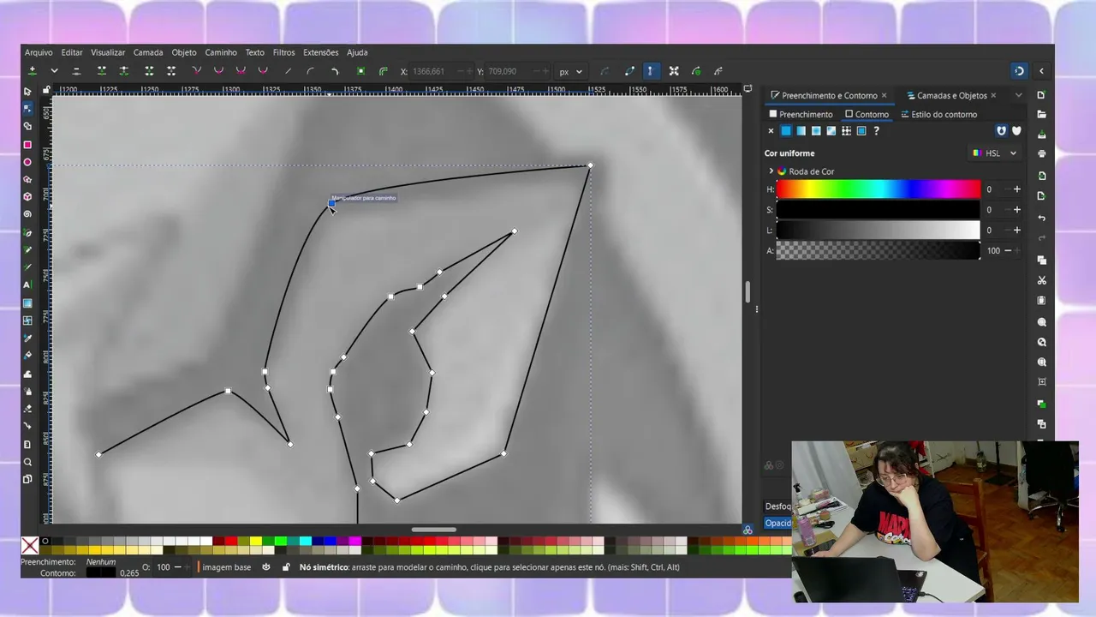Image resolution: width=1096 pixels, height=617 pixels.
Task: Make selected nodes corner
Action: pos(196,71)
